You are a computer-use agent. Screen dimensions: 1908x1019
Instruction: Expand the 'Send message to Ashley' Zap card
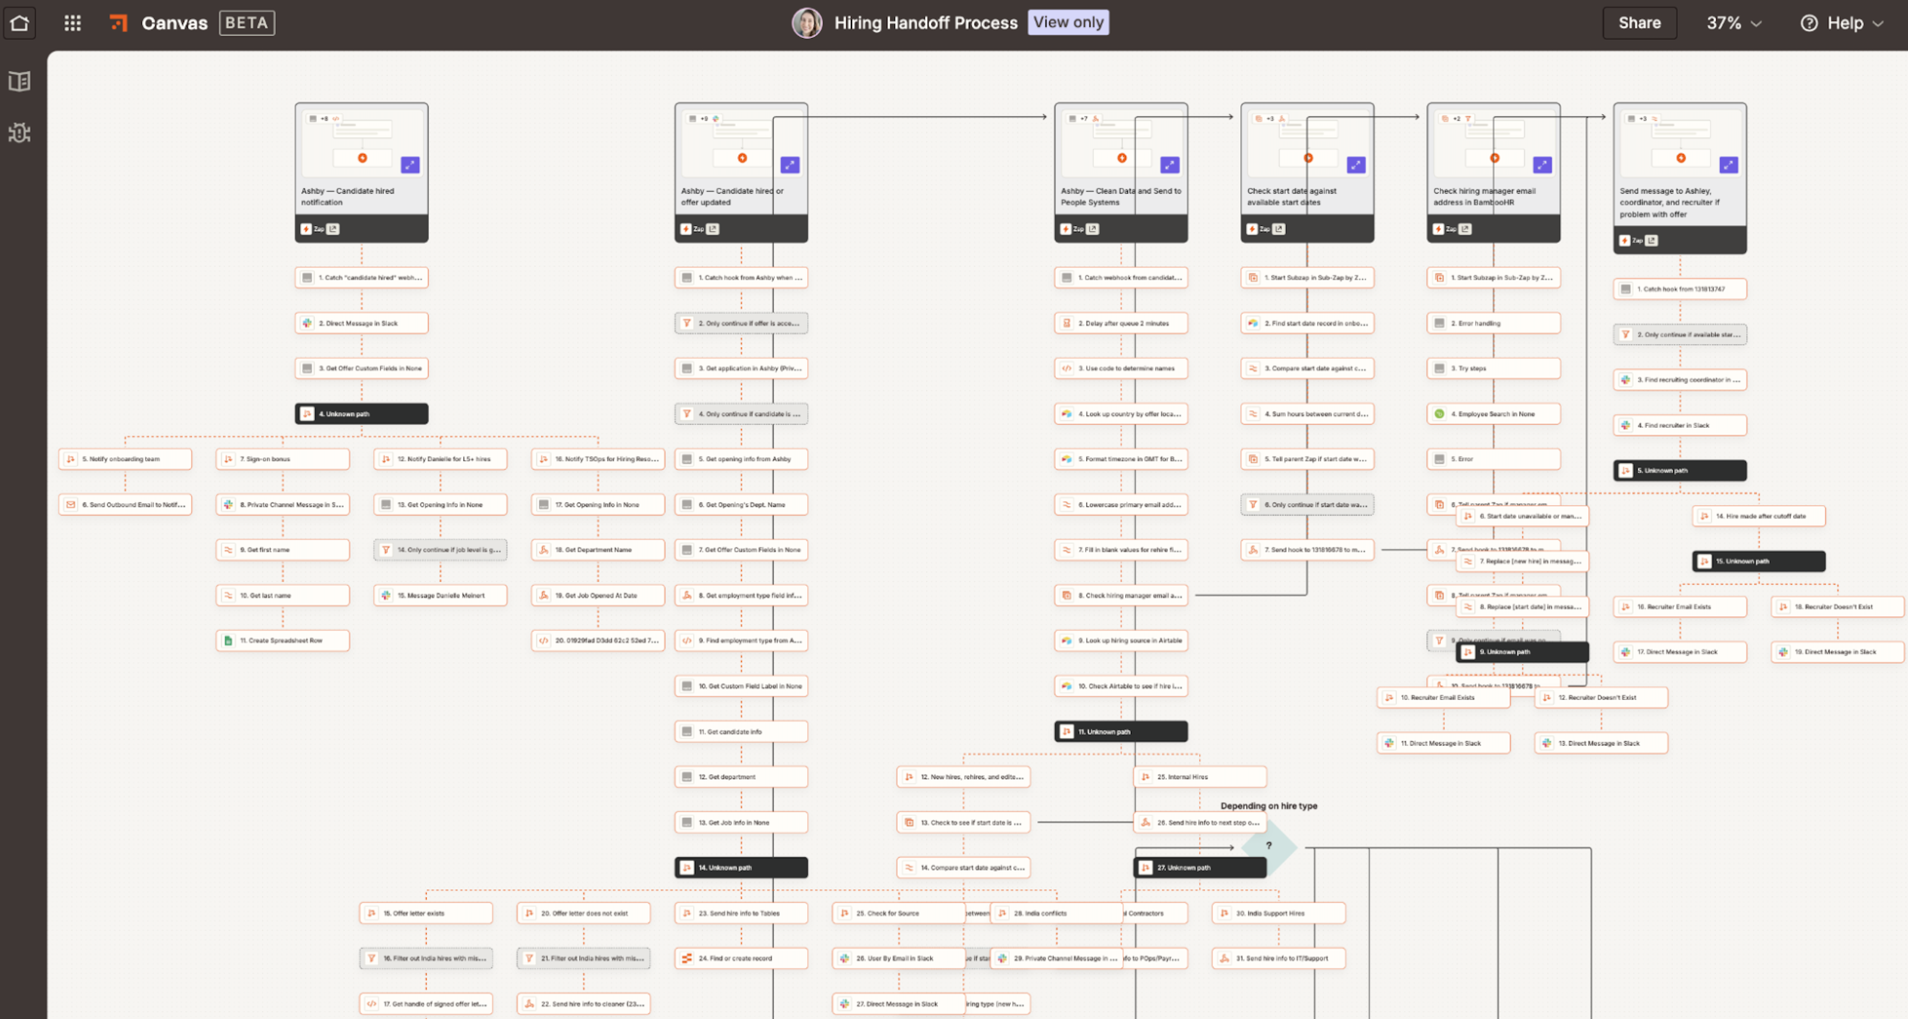pos(1728,165)
